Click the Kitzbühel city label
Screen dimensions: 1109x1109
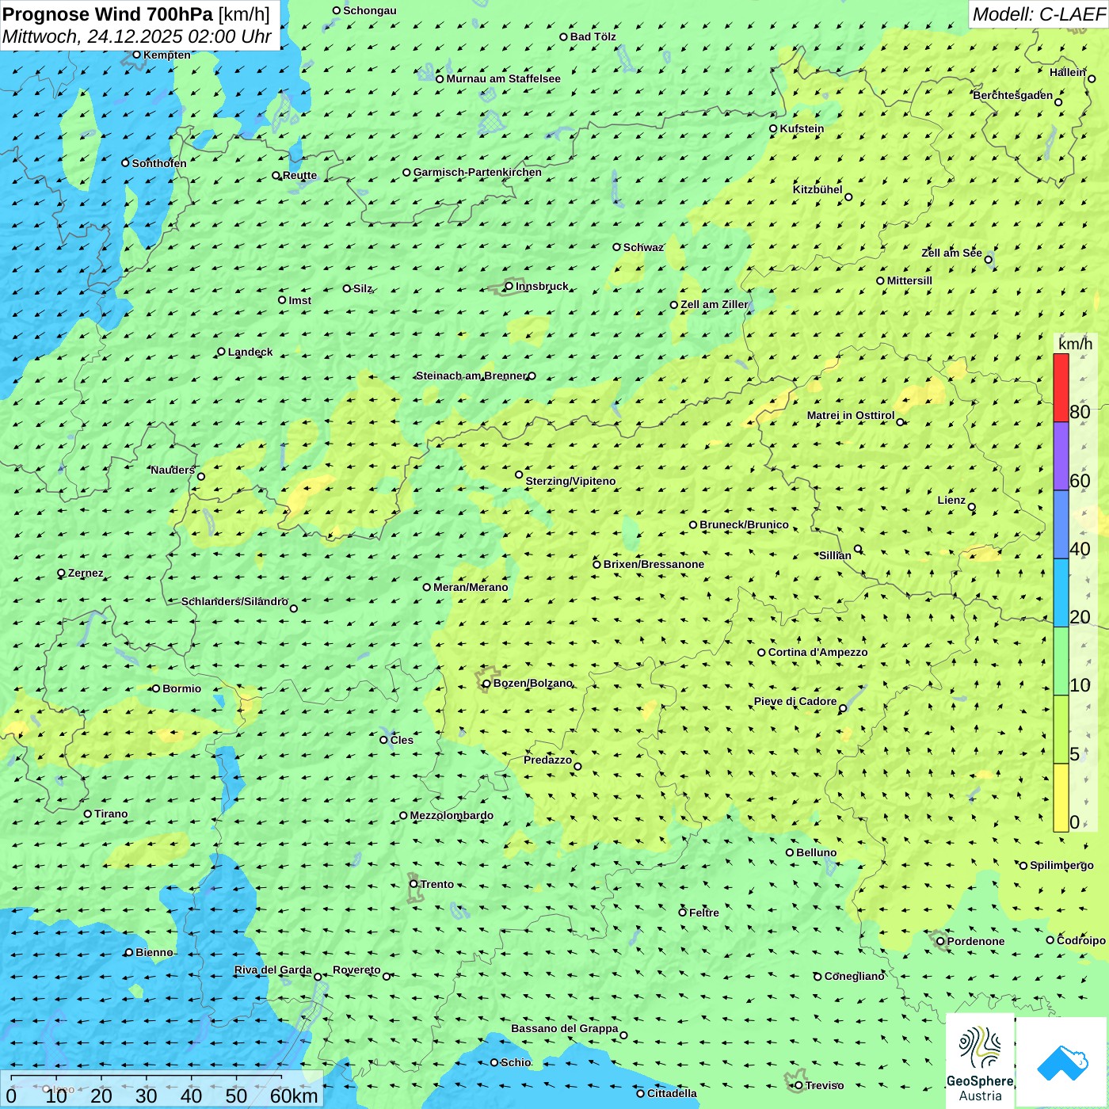coord(817,189)
